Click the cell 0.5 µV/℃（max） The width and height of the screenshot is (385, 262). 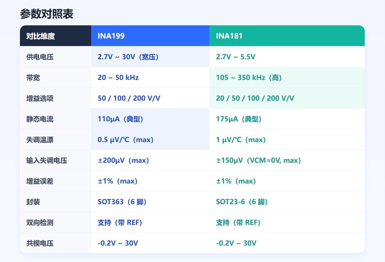pyautogui.click(x=150, y=140)
